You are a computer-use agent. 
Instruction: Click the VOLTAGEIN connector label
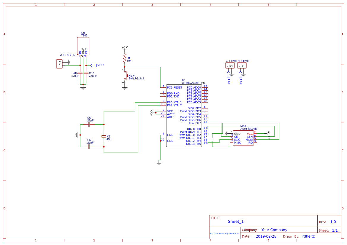click(x=67, y=55)
